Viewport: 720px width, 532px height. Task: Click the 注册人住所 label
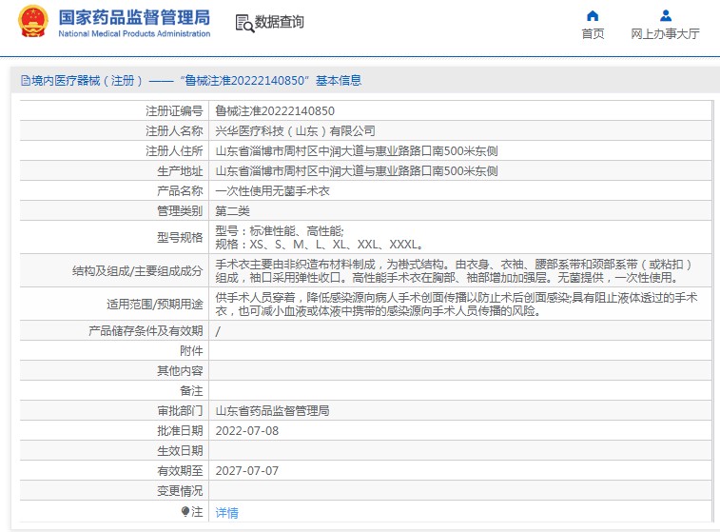point(174,150)
